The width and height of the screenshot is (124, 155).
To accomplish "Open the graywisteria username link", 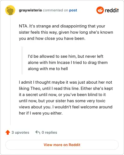I will coord(30,10).
